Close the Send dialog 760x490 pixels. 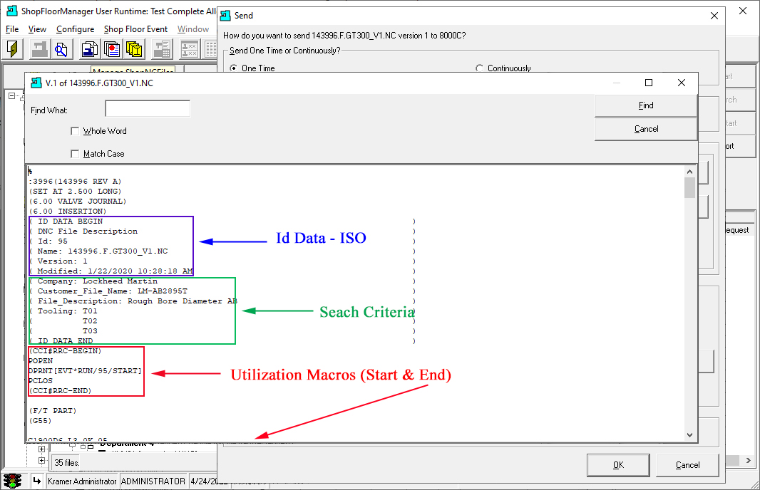[x=714, y=16]
